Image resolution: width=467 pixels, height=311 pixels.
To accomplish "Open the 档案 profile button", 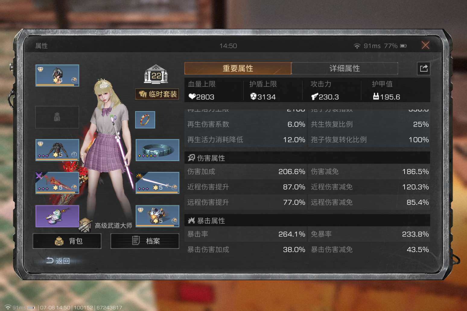I will click(145, 241).
